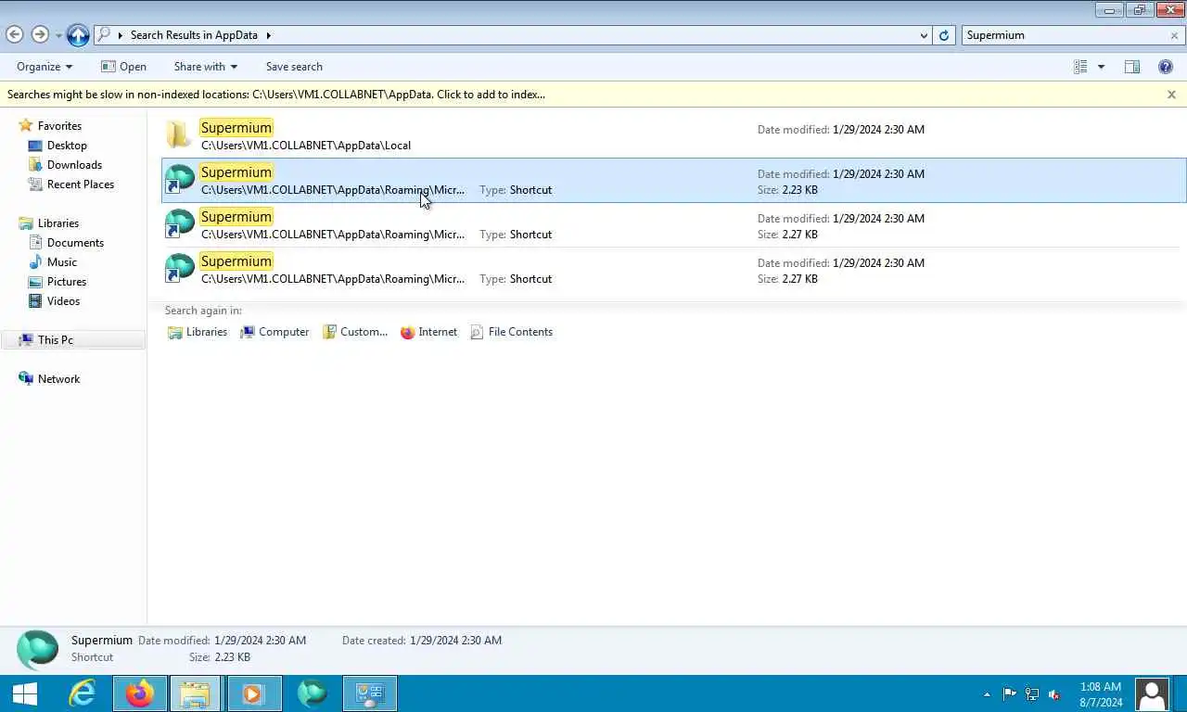1187x712 pixels.
Task: Click Save search
Action: 294,67
